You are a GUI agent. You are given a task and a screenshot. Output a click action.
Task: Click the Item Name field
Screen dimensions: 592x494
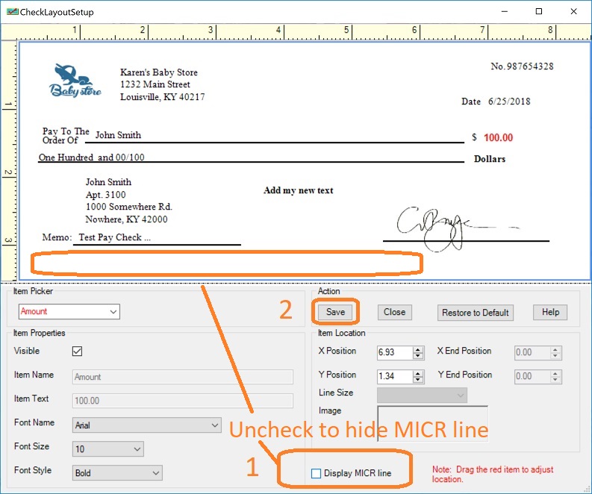(182, 377)
